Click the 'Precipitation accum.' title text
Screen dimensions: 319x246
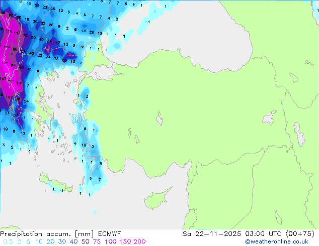[35, 234]
